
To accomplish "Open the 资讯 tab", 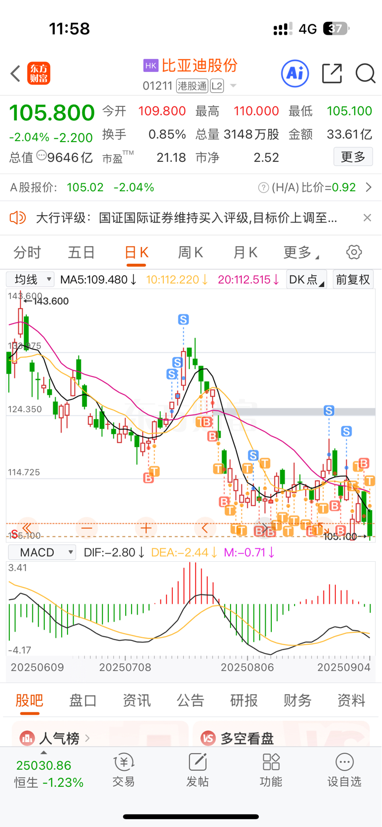I will [137, 700].
